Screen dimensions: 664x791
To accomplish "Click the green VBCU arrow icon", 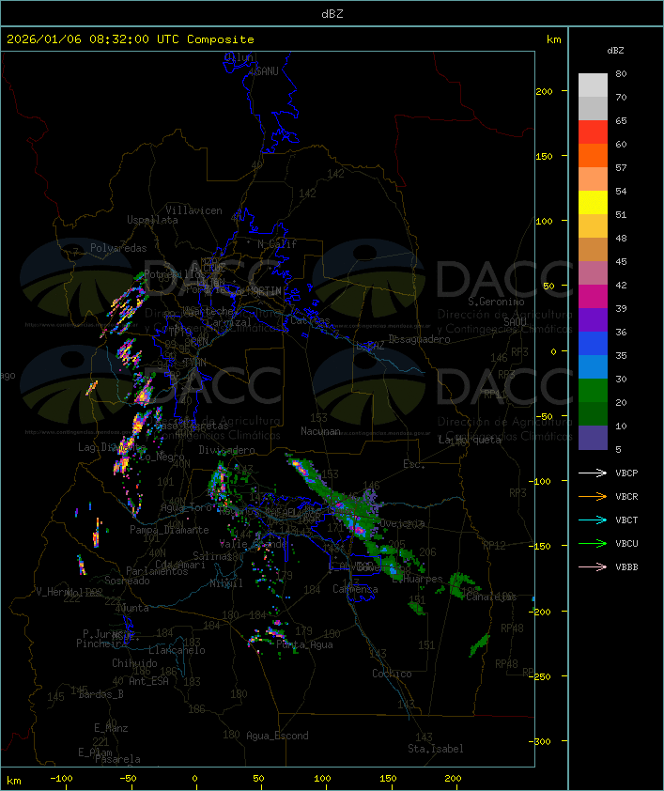I will 594,544.
